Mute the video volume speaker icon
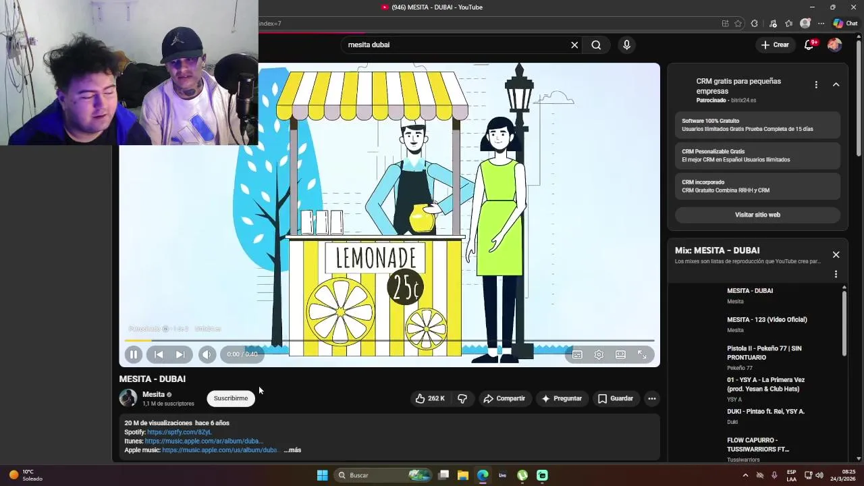The image size is (864, 486). pos(207,354)
